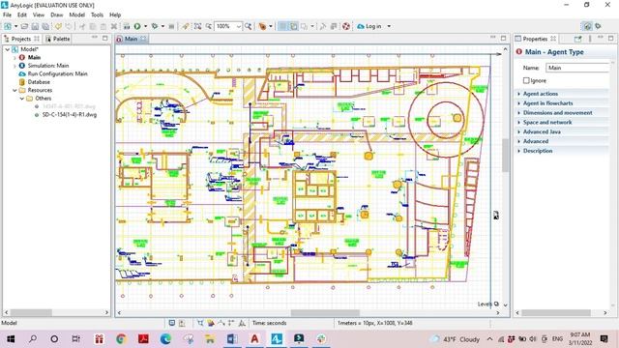Click the green Run model icon

[137, 26]
